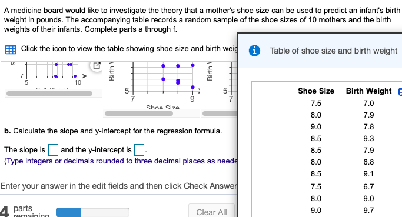The height and width of the screenshot is (217, 402).
Task: Select the first scatter plot with axis 5 to 10
Action: pos(51,75)
